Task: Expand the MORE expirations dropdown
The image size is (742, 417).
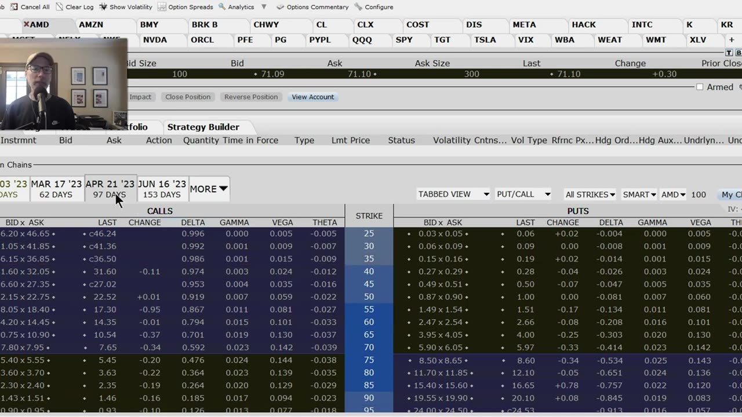Action: point(209,189)
